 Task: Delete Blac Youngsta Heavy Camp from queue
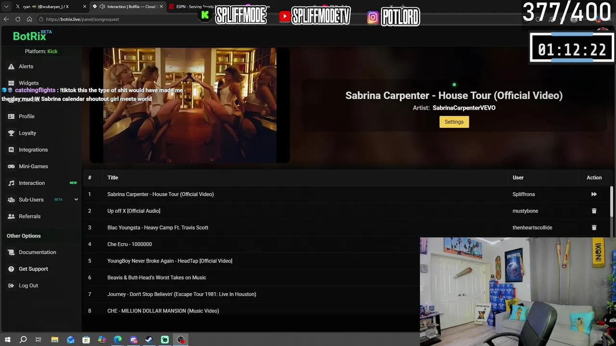(594, 227)
